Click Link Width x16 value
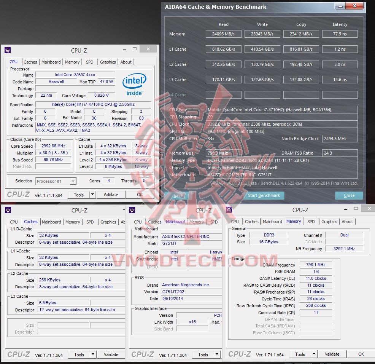The height and width of the screenshot is (364, 375). tap(192, 322)
